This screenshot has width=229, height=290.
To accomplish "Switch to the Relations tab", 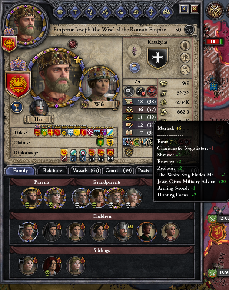I will click(53, 170).
